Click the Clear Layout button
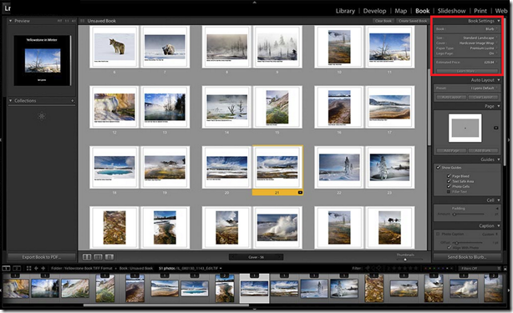Screen dimensions: 513x313 coord(483,97)
